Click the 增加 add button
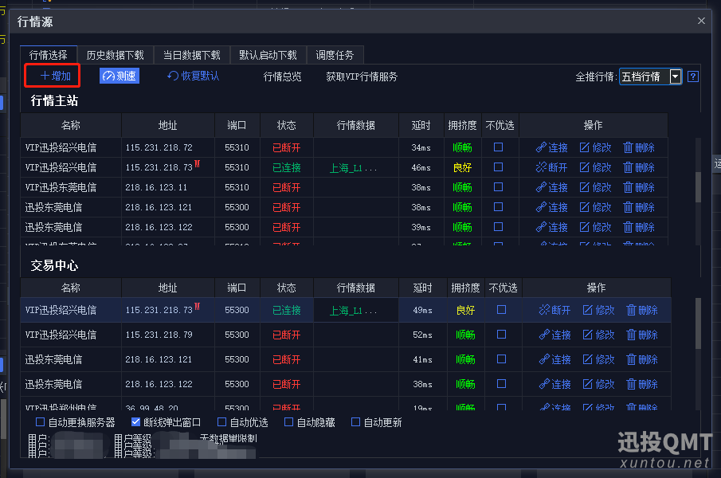Image resolution: width=721 pixels, height=478 pixels. (55, 76)
